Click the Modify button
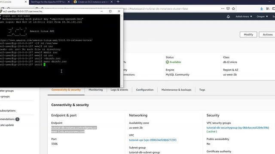275x154 pixels. click(248, 35)
